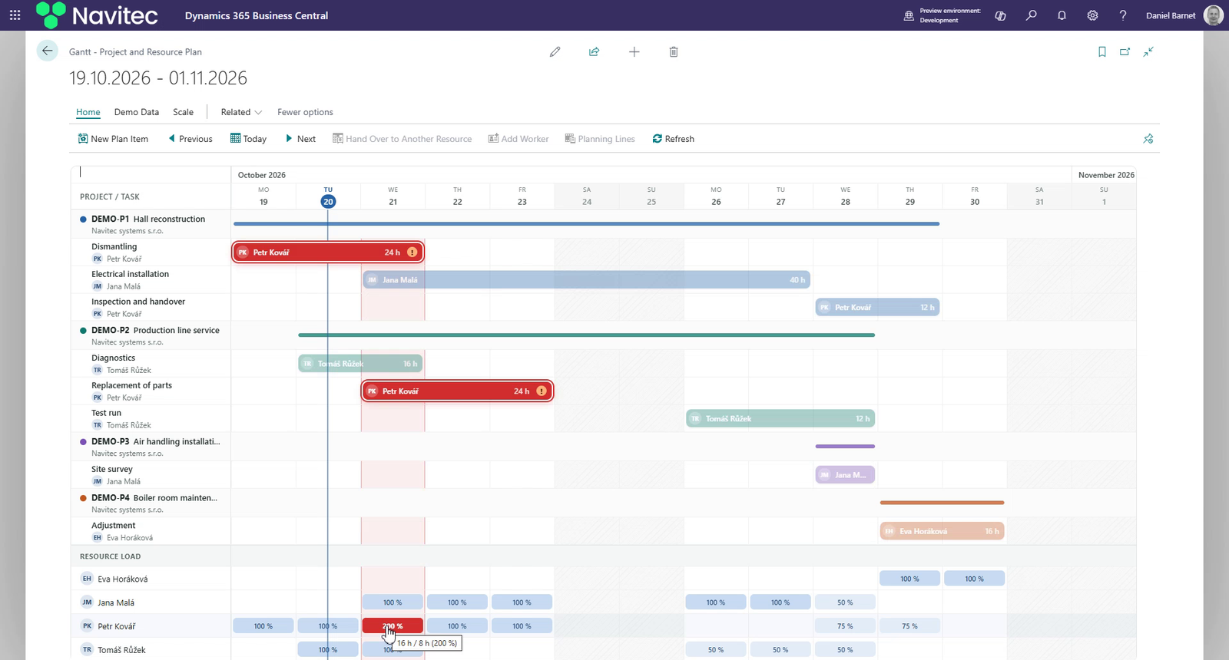Click the pin action bar icon
Viewport: 1229px width, 660px height.
1148,139
